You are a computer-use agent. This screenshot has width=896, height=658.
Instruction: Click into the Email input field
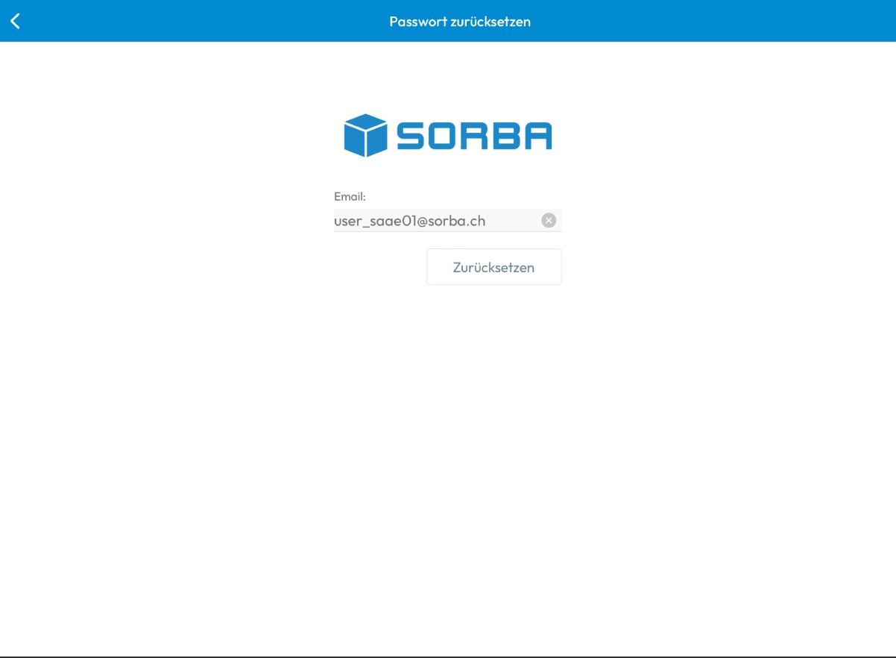coord(447,221)
